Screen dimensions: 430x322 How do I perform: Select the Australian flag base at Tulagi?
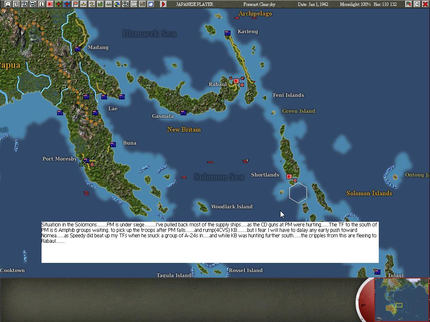point(378,272)
